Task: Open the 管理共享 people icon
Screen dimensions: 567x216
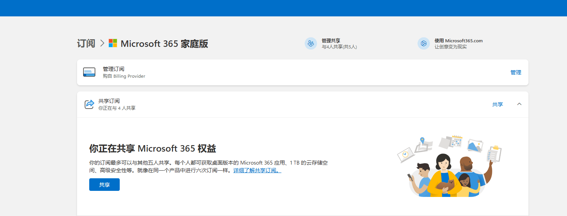Action: 311,43
